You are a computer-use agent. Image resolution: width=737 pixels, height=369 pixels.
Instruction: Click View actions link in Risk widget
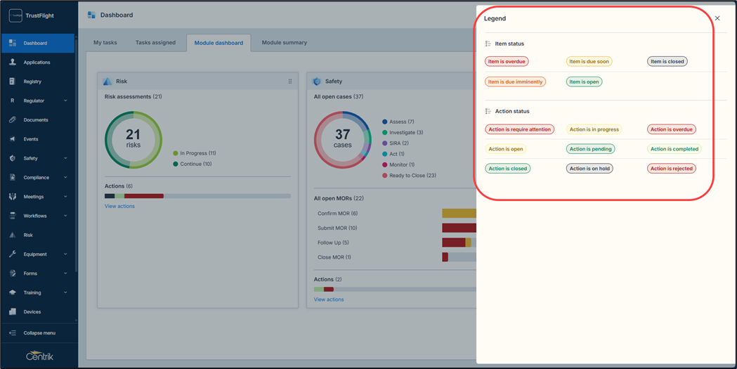(x=119, y=207)
